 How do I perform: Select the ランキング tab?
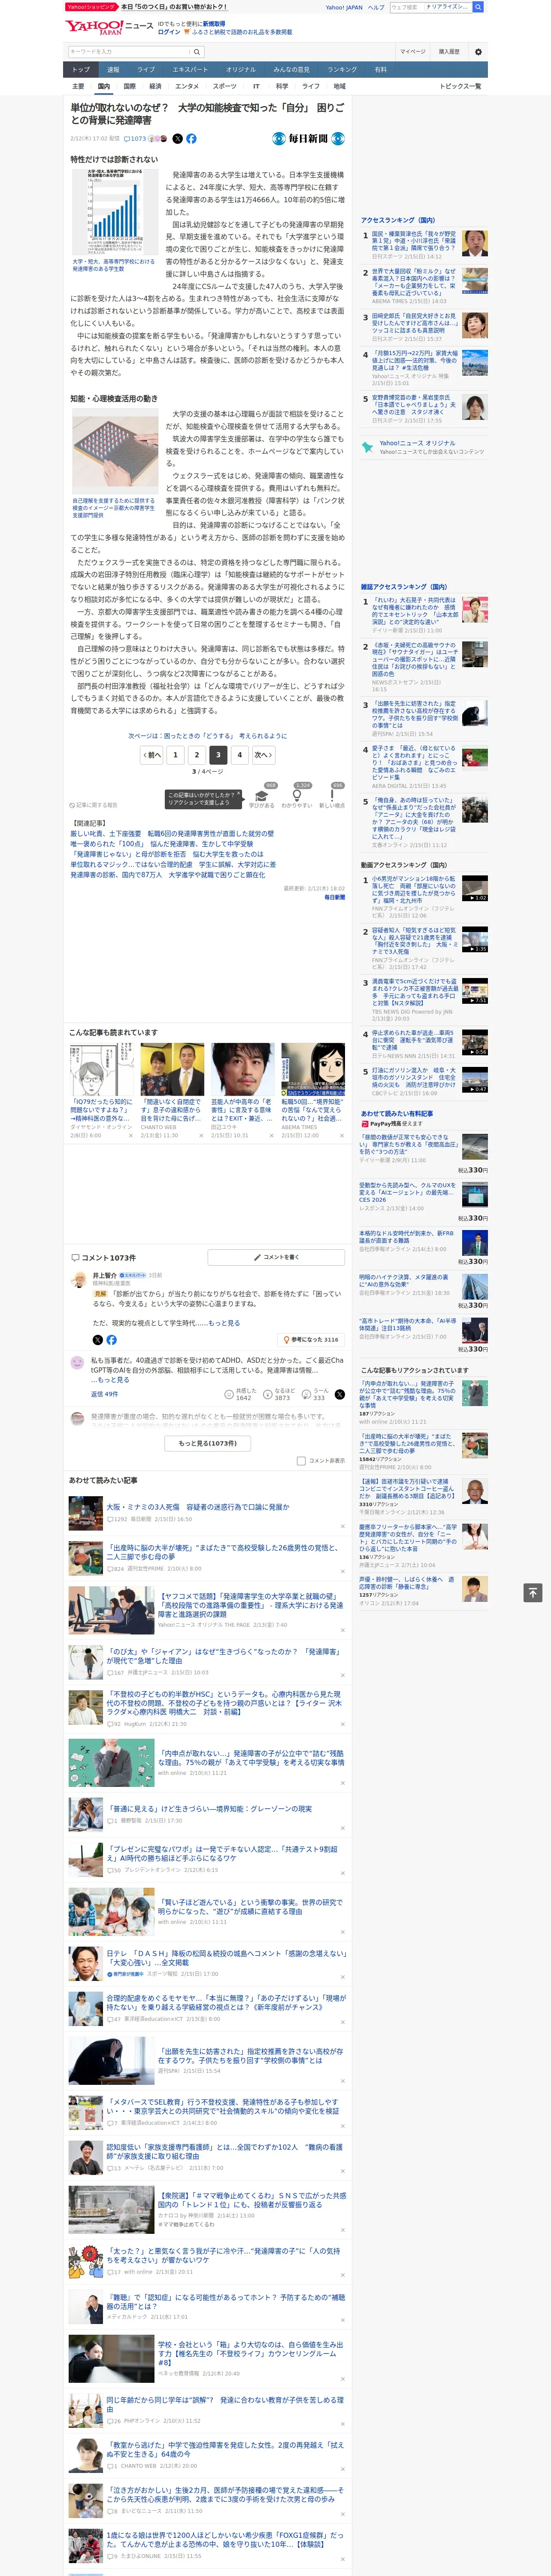(x=342, y=70)
